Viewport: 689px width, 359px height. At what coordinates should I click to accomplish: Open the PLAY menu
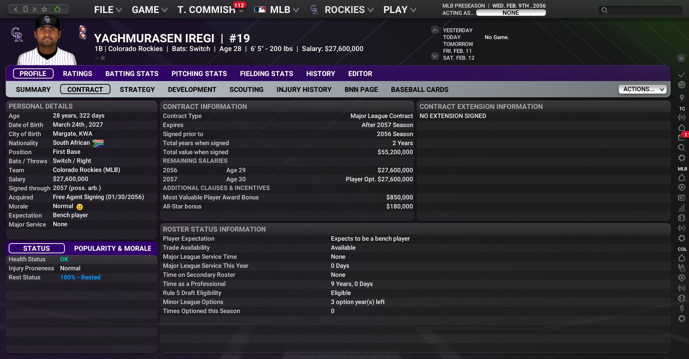coord(399,10)
